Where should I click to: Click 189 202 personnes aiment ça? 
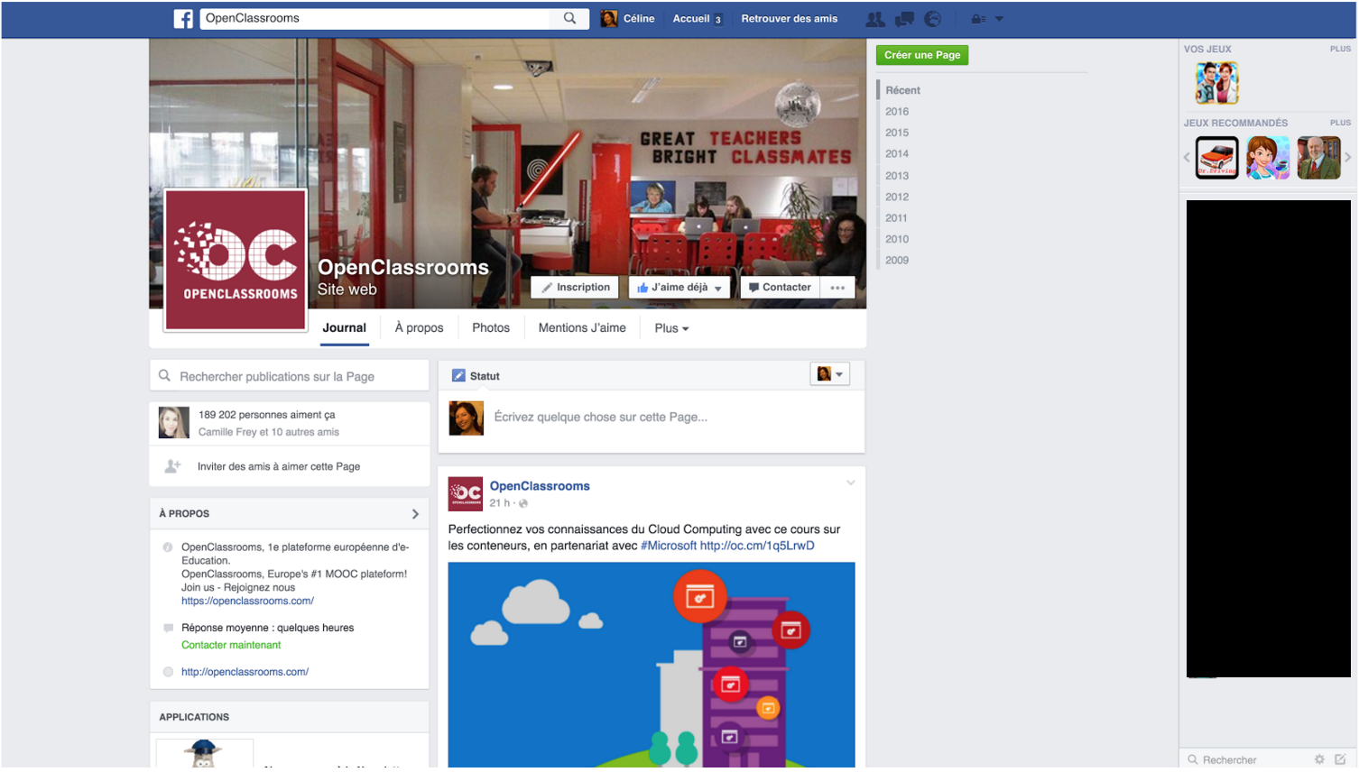(267, 415)
